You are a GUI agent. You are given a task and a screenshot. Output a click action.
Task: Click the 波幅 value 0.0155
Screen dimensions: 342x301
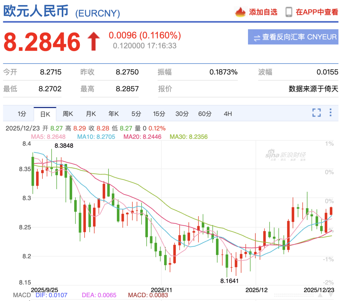(x=327, y=72)
